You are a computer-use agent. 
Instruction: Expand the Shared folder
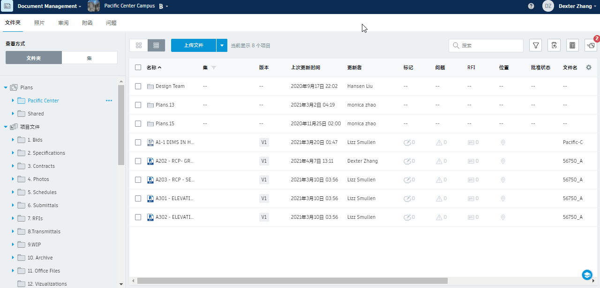tap(13, 114)
